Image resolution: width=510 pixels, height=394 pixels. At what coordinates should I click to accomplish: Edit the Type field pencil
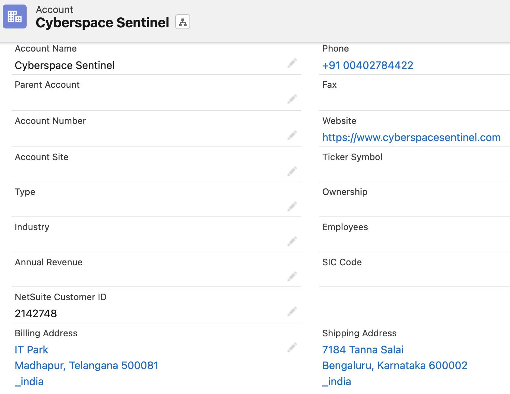coord(292,207)
